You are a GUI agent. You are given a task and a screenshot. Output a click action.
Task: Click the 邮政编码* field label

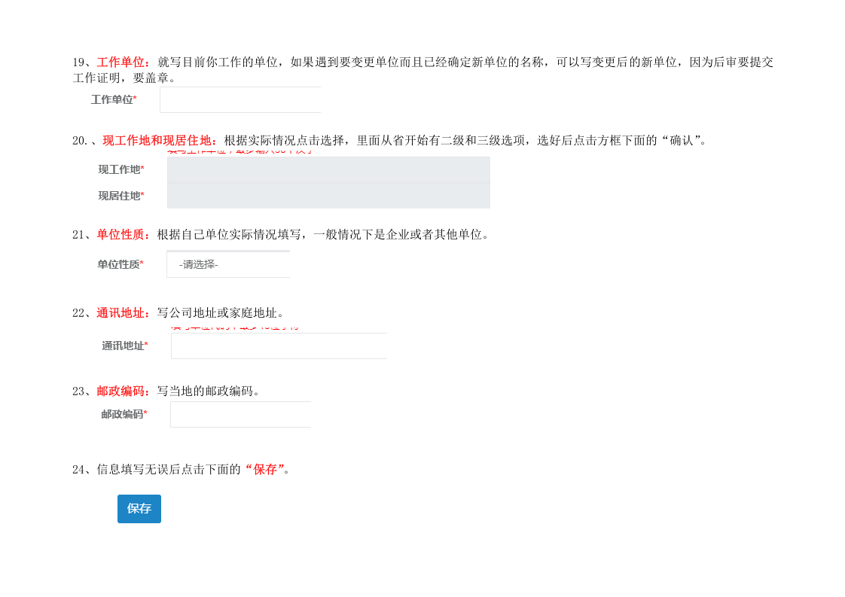pos(124,414)
